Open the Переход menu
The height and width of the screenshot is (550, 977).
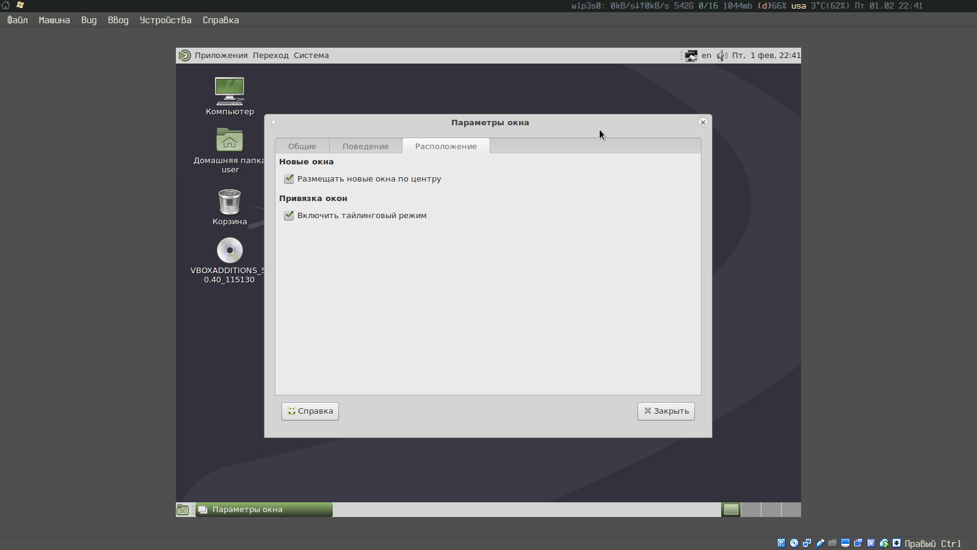(x=271, y=56)
